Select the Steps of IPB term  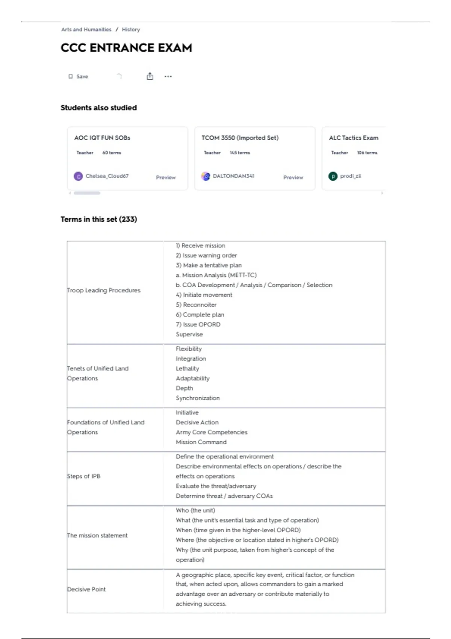pos(84,476)
